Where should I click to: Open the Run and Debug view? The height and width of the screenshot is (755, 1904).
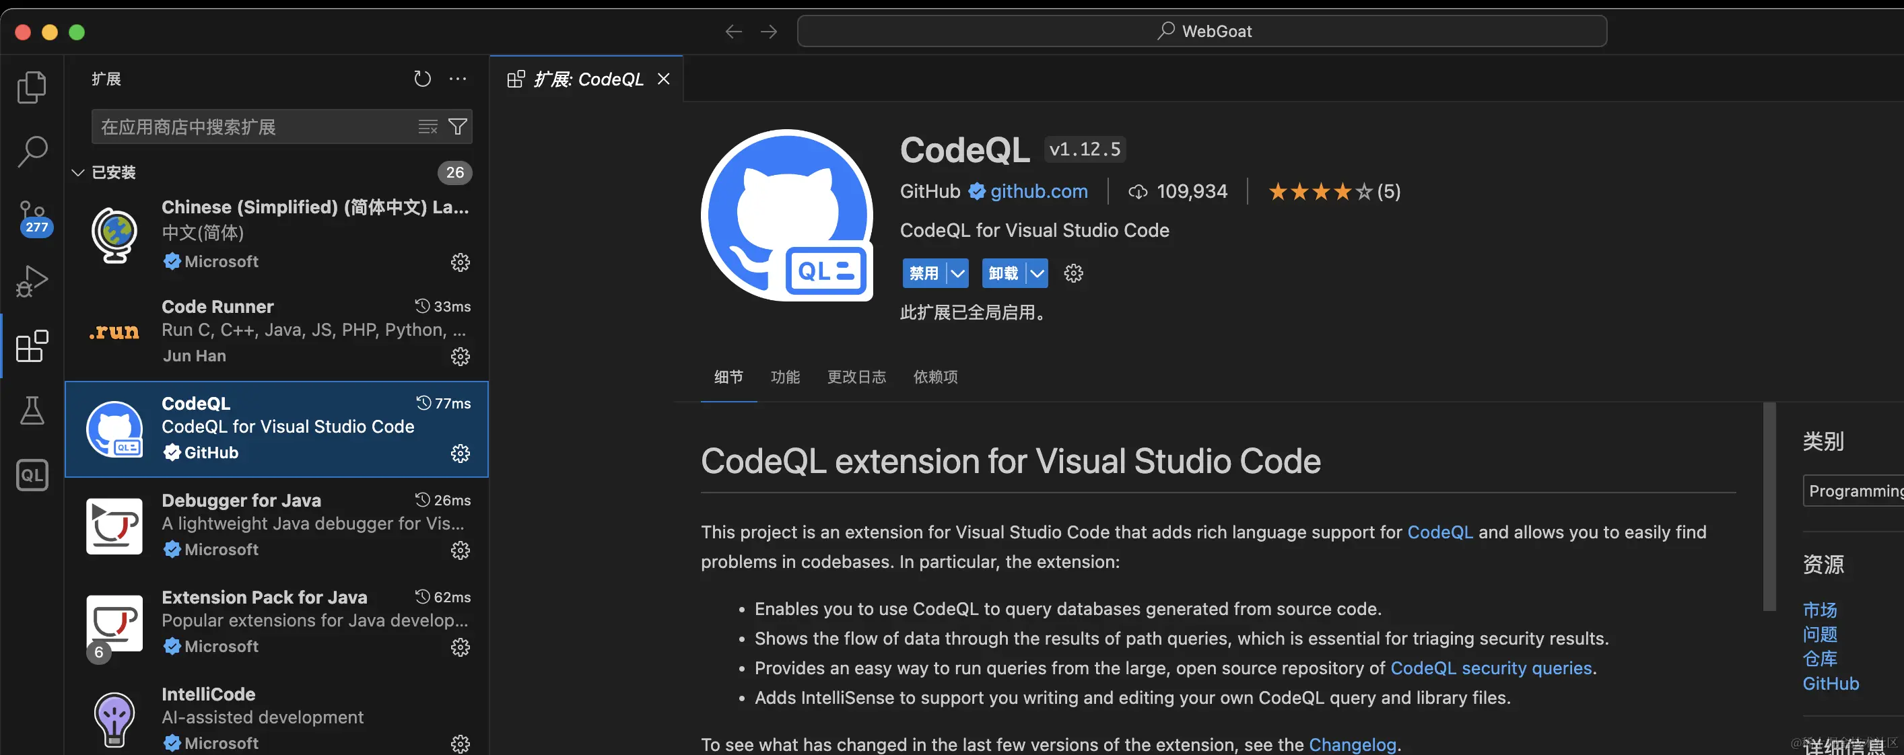click(32, 281)
